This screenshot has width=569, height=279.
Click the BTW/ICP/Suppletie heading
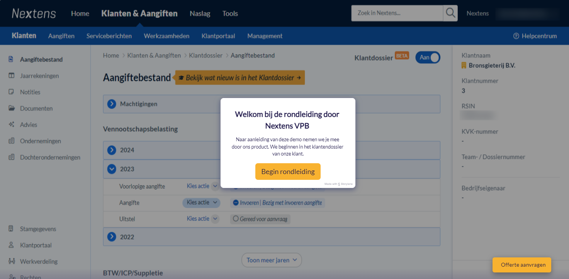133,273
